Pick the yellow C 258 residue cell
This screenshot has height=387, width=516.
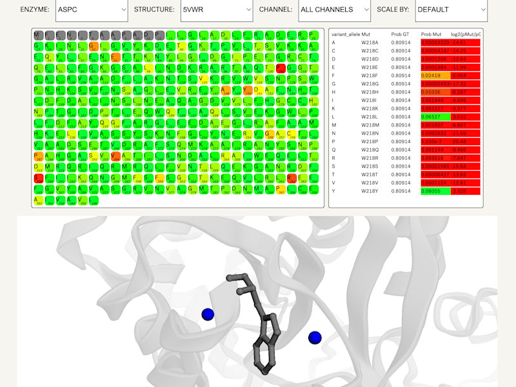(x=292, y=134)
